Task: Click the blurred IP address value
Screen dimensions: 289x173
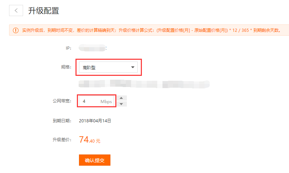Action: pyautogui.click(x=92, y=48)
